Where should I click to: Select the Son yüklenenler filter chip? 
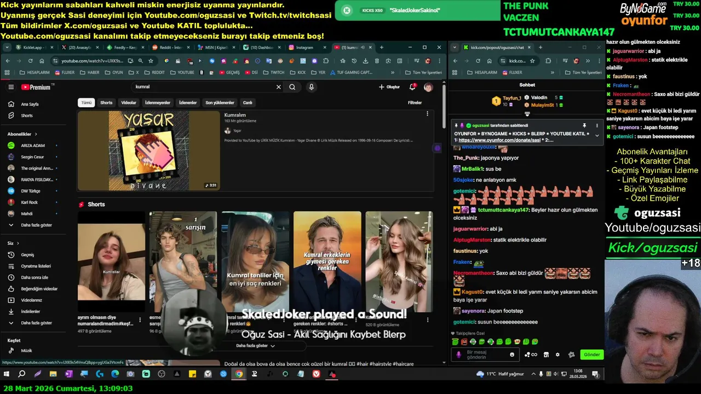coord(220,102)
